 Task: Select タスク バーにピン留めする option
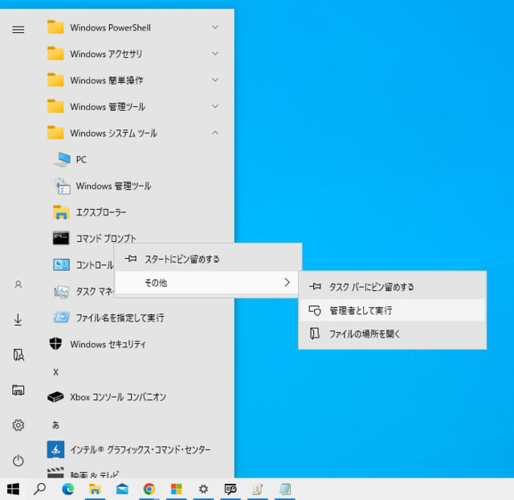pos(371,286)
